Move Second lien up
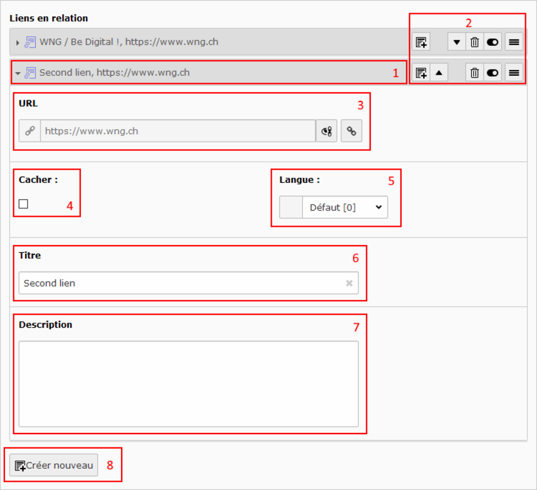The image size is (537, 490). [439, 73]
